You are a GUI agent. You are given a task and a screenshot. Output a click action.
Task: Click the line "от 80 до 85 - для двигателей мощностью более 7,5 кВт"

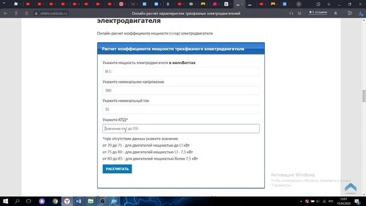150,159
